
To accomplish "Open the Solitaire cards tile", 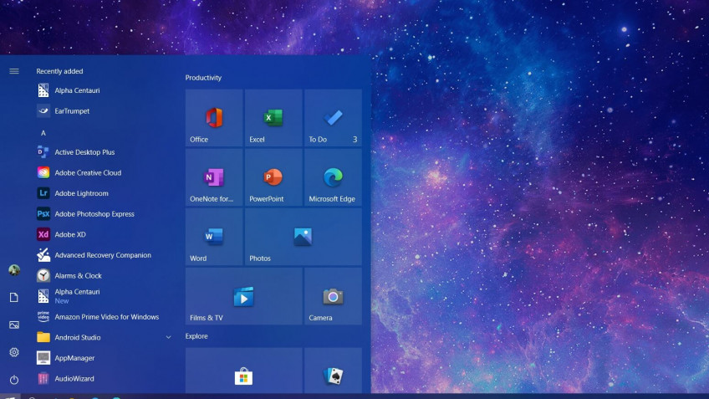I will coord(333,371).
